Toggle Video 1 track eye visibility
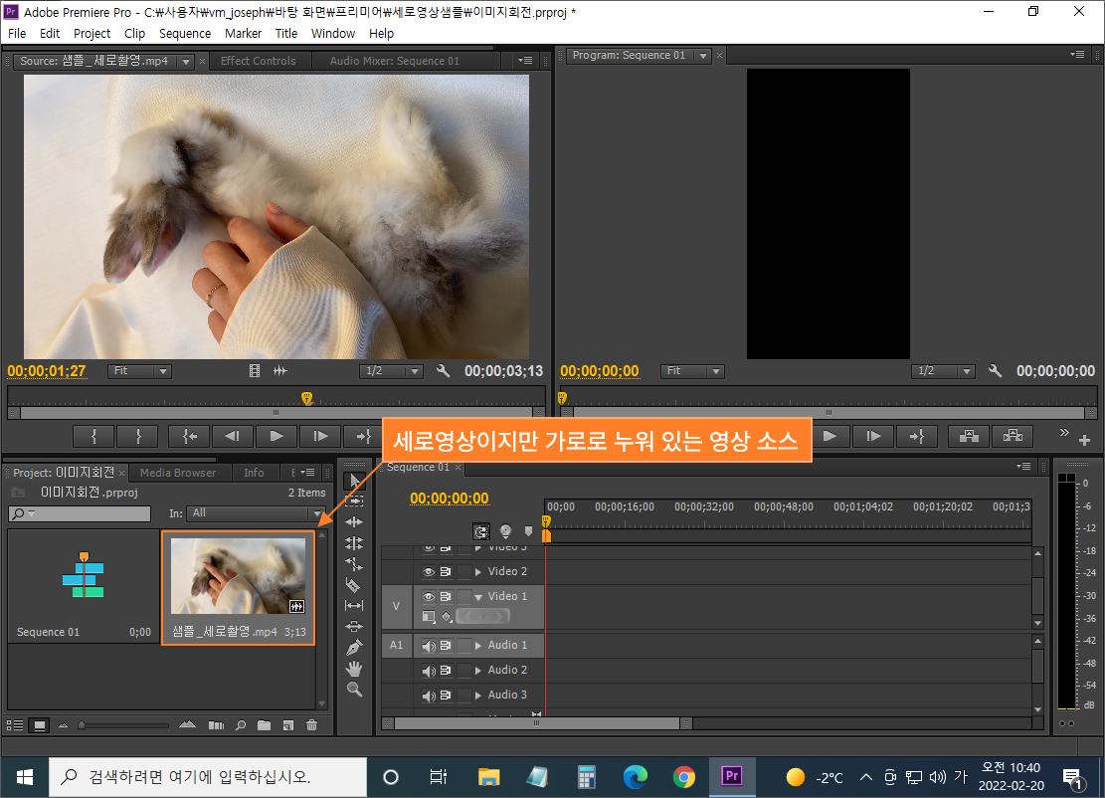Image resolution: width=1105 pixels, height=798 pixels. [429, 596]
